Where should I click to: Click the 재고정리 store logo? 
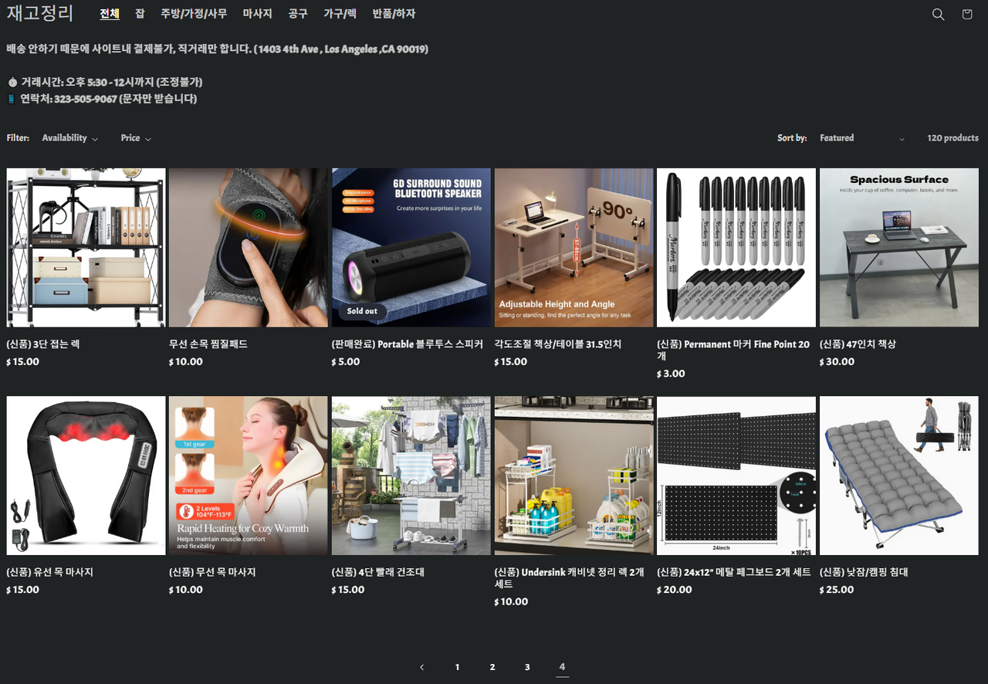point(40,14)
